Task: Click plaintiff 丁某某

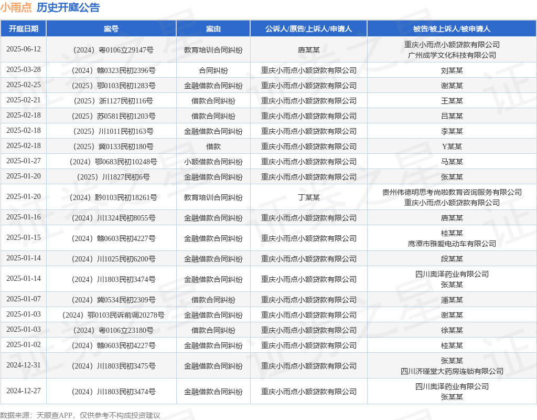Action: [308, 198]
